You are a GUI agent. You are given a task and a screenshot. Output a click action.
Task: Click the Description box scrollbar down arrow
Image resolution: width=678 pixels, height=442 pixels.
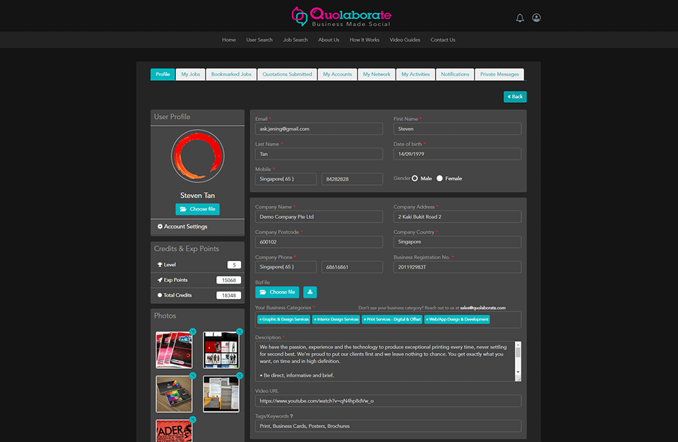click(x=518, y=372)
